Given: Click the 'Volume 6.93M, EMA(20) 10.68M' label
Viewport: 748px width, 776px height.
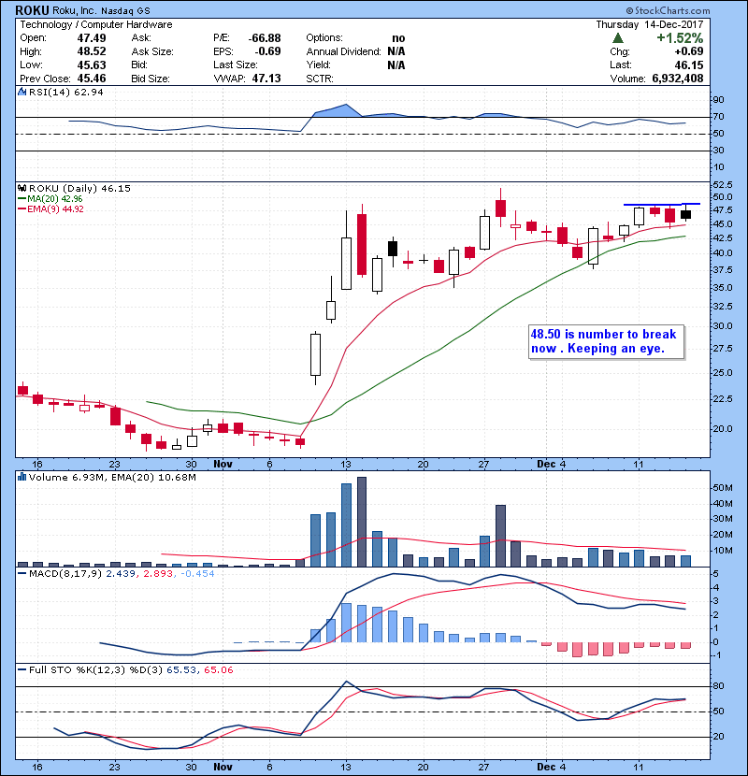Looking at the screenshot, I should point(112,478).
